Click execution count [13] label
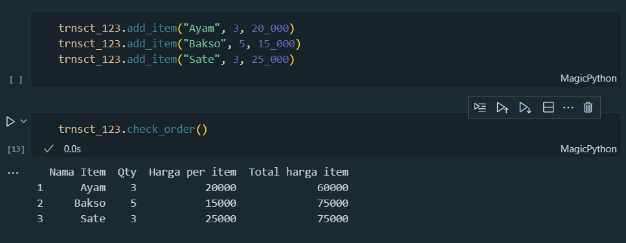The height and width of the screenshot is (243, 626). click(x=16, y=150)
